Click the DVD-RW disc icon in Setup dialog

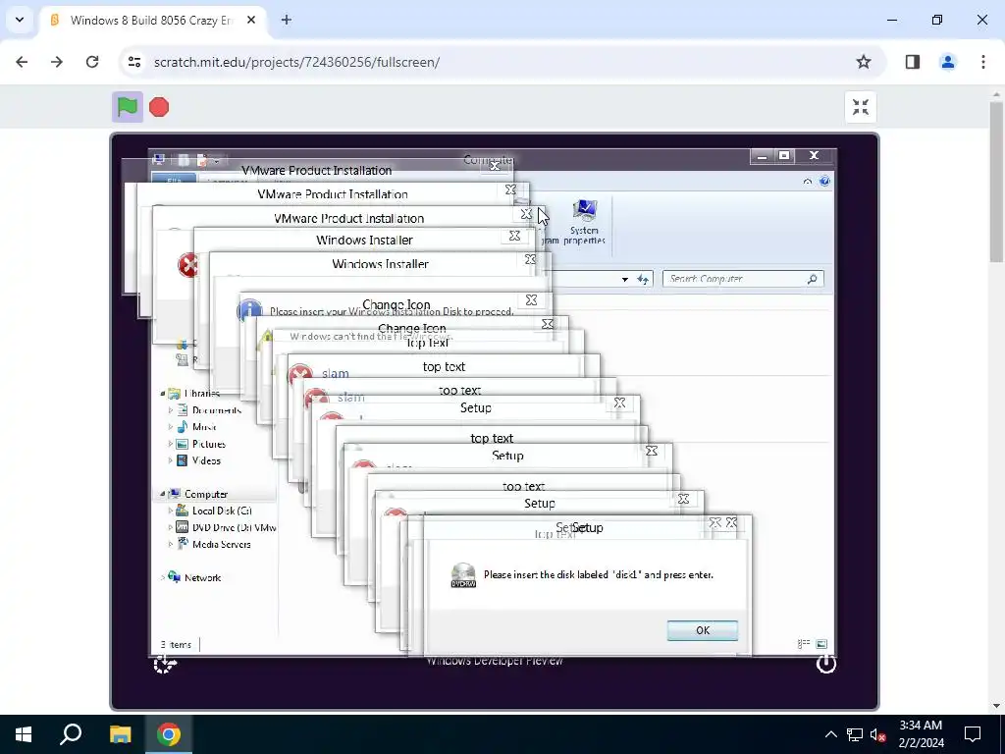click(x=463, y=575)
